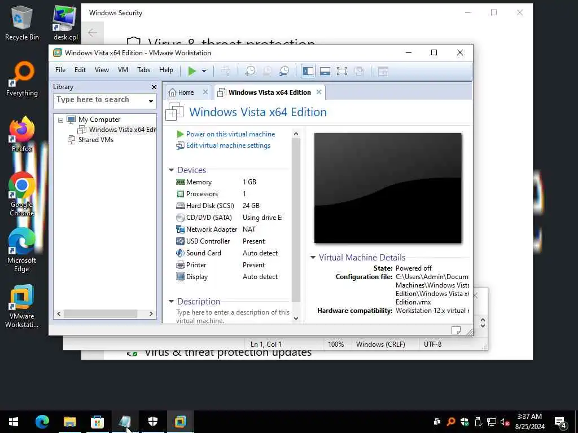
Task: Click the muted volume tray icon
Action: (505, 422)
